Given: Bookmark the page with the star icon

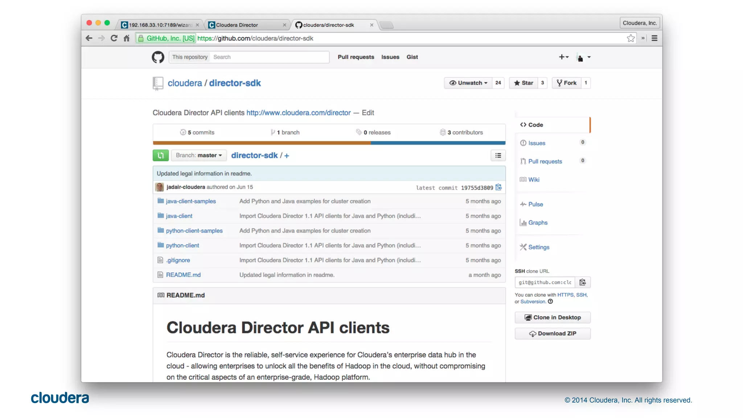Looking at the screenshot, I should coord(631,38).
